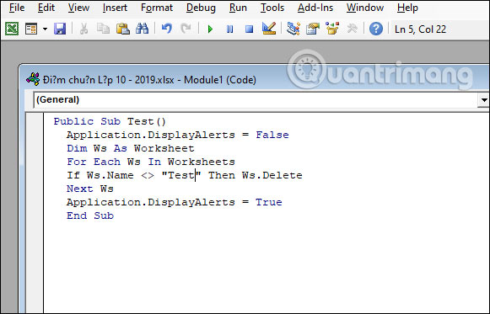Open the Insert menu
This screenshot has height=314, width=490.
point(115,8)
